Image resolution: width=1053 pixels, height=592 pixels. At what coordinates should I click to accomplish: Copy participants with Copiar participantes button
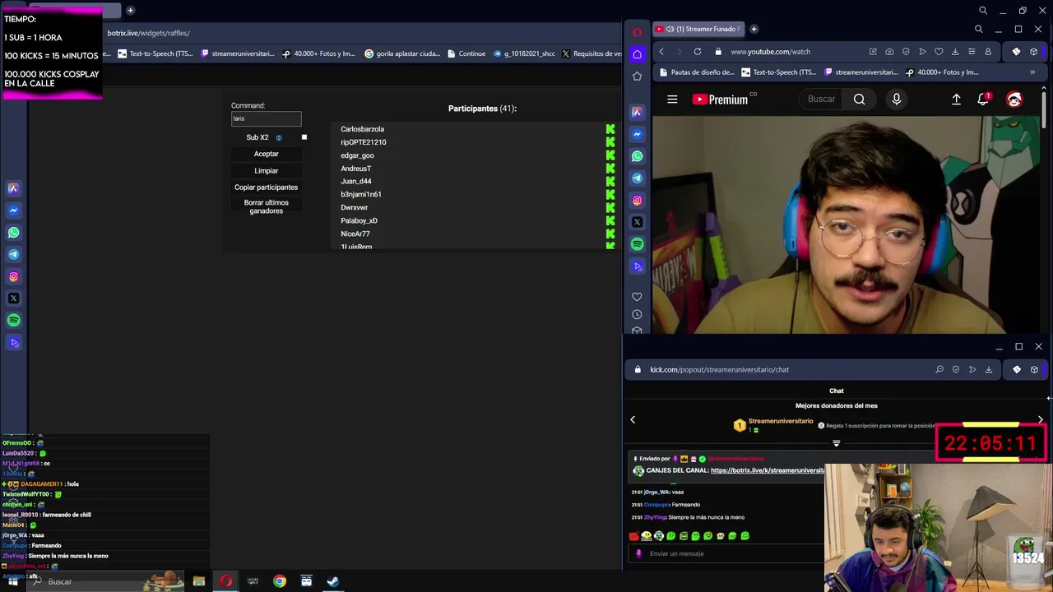[x=266, y=187]
